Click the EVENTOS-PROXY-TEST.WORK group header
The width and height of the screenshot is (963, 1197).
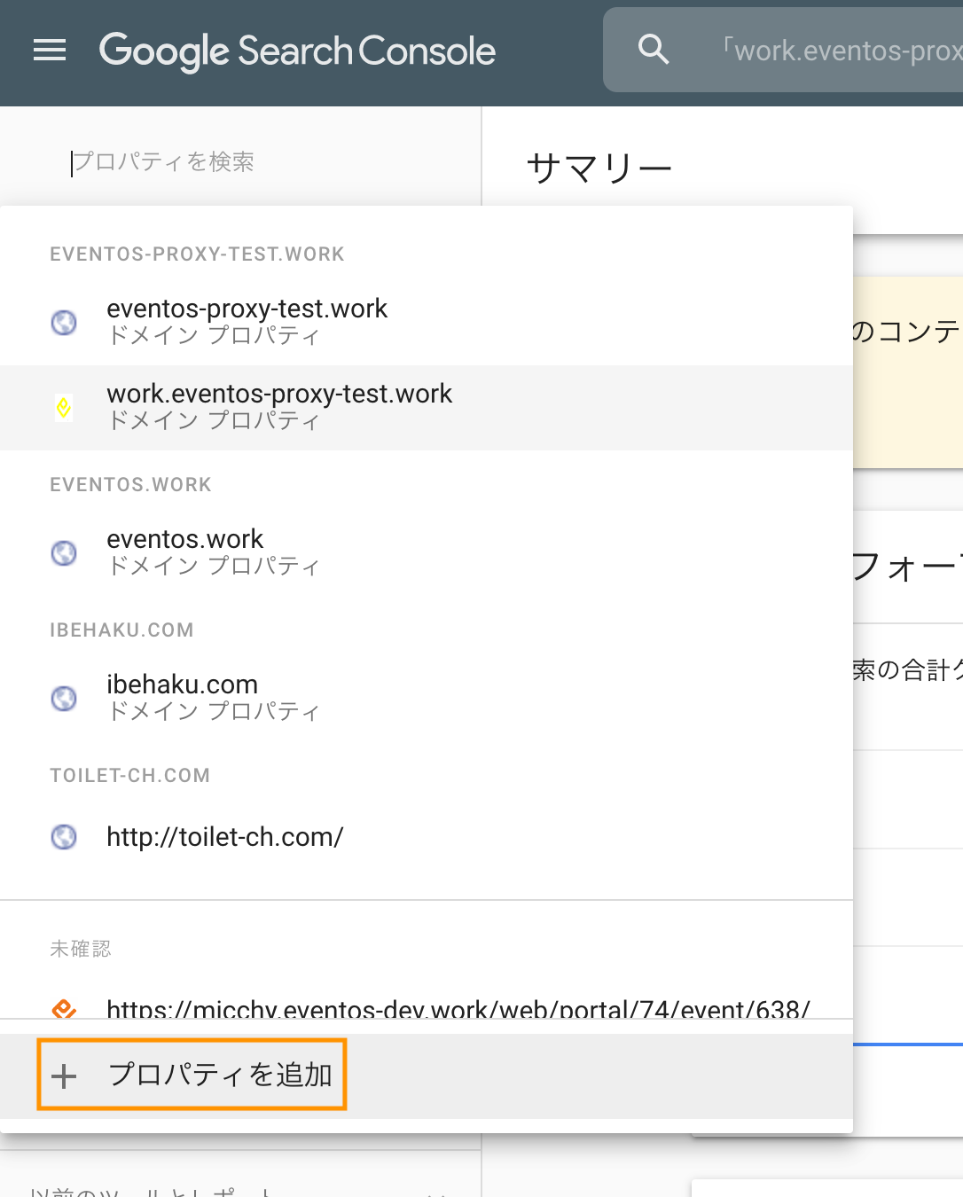(x=197, y=254)
